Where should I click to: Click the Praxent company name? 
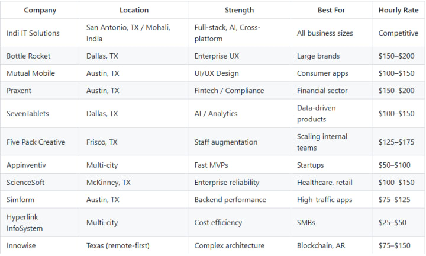(x=19, y=91)
